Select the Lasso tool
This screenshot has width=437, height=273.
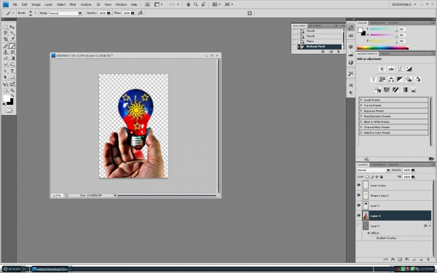(x=5, y=33)
